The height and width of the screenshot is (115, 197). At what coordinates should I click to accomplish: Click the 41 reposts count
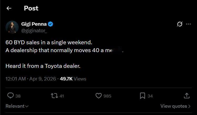point(62,96)
